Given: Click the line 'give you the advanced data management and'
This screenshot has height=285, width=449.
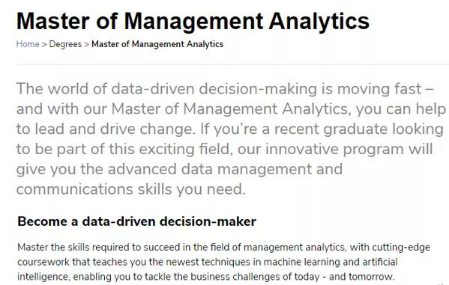Looking at the screenshot, I should pyautogui.click(x=179, y=169).
